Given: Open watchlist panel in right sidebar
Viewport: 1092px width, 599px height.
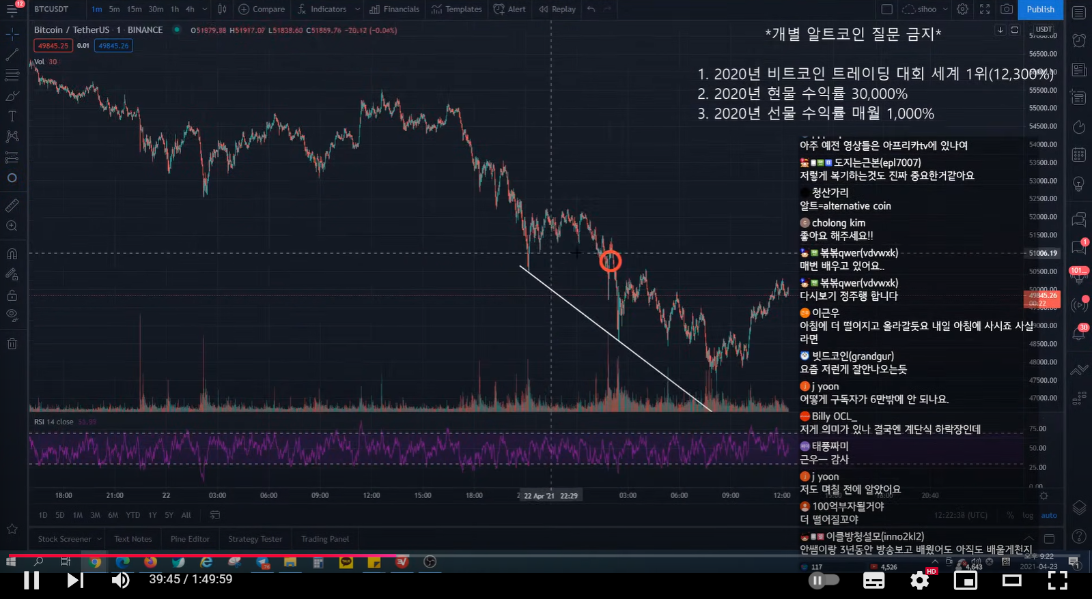Looking at the screenshot, I should [x=1079, y=13].
